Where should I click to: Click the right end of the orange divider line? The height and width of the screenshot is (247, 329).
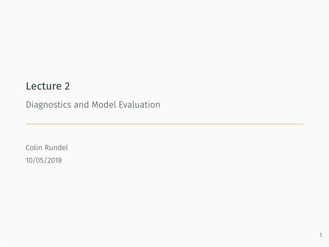[302, 124]
